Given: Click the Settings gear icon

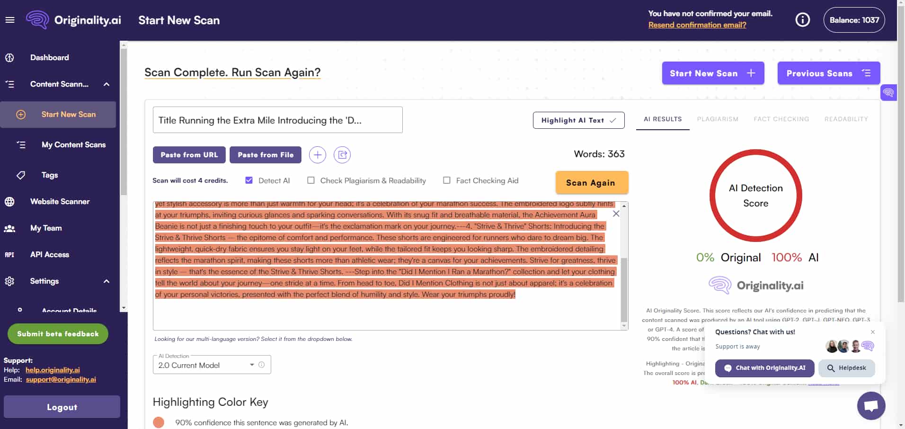Looking at the screenshot, I should click(9, 281).
